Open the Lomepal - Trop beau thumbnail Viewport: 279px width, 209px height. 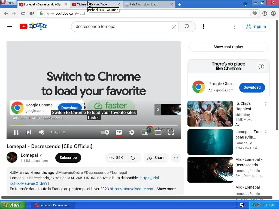[210, 142]
